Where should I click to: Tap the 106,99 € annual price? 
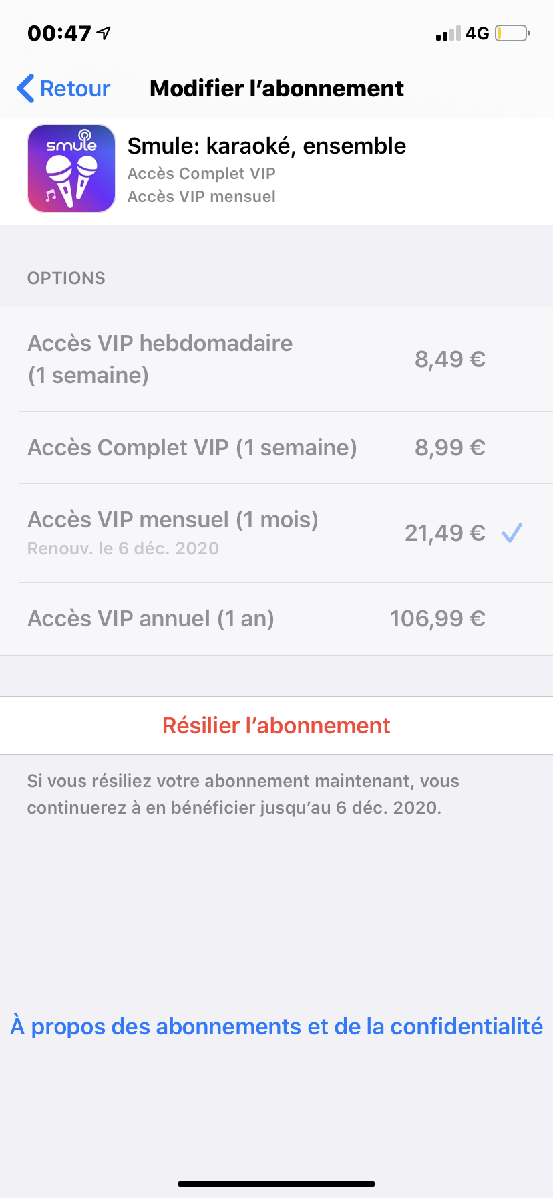pos(437,618)
